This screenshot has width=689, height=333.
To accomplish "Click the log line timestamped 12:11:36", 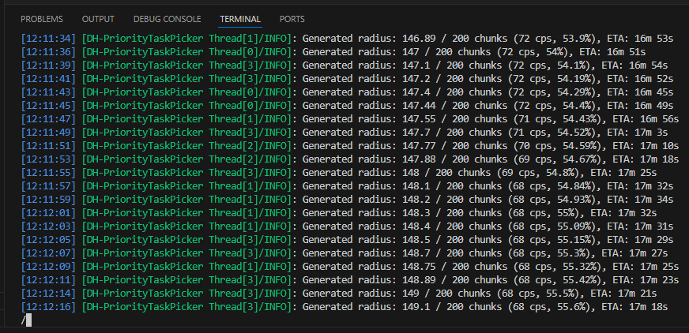I will [333, 52].
